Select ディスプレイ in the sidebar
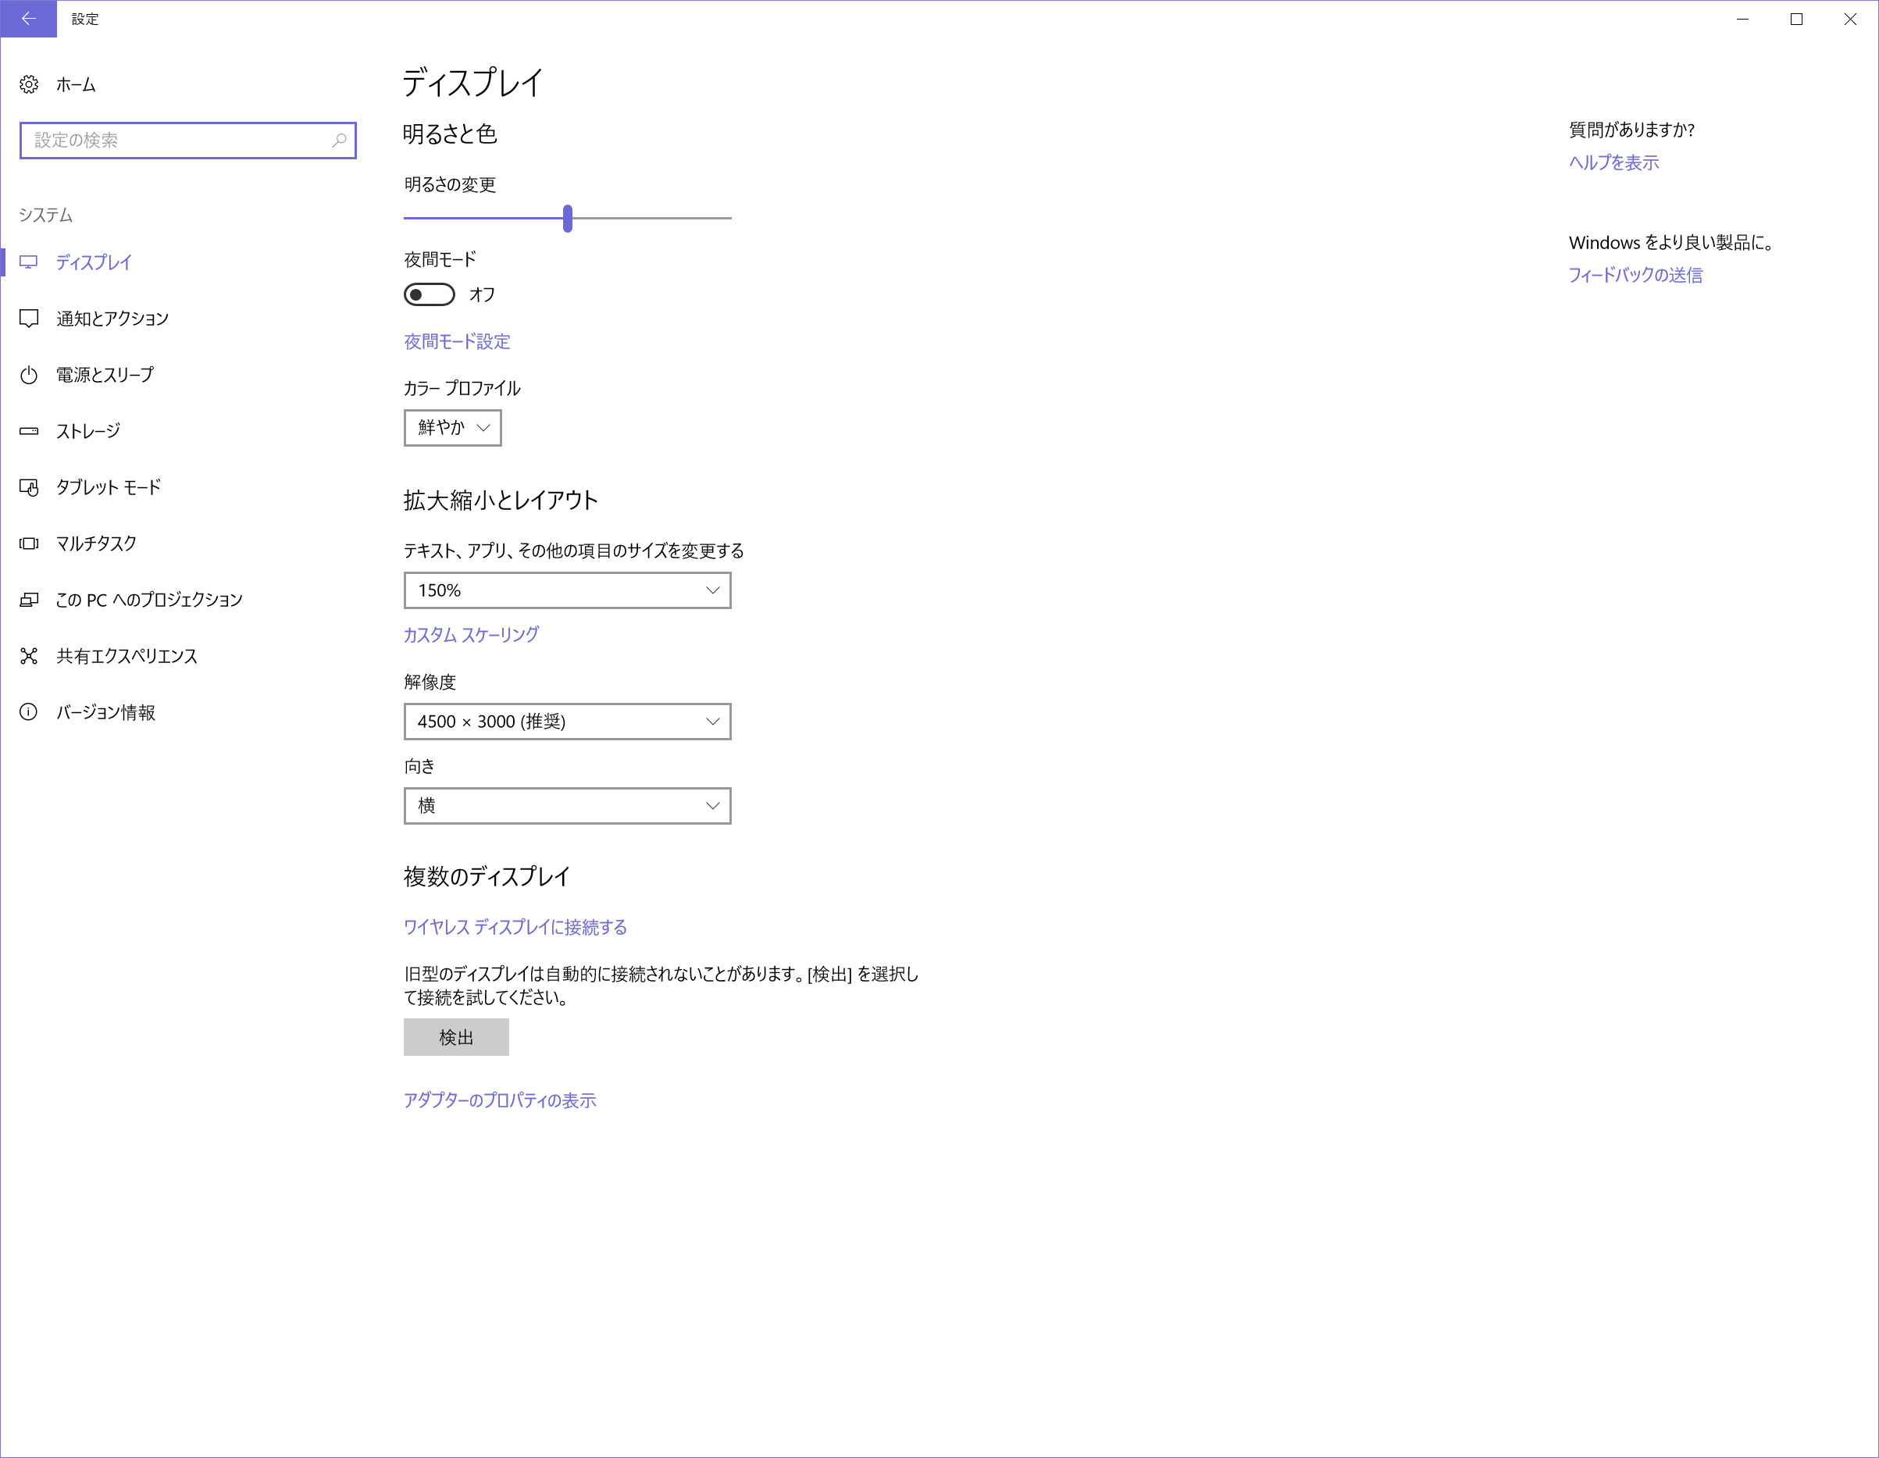Screen dimensions: 1879x1458 coord(94,262)
